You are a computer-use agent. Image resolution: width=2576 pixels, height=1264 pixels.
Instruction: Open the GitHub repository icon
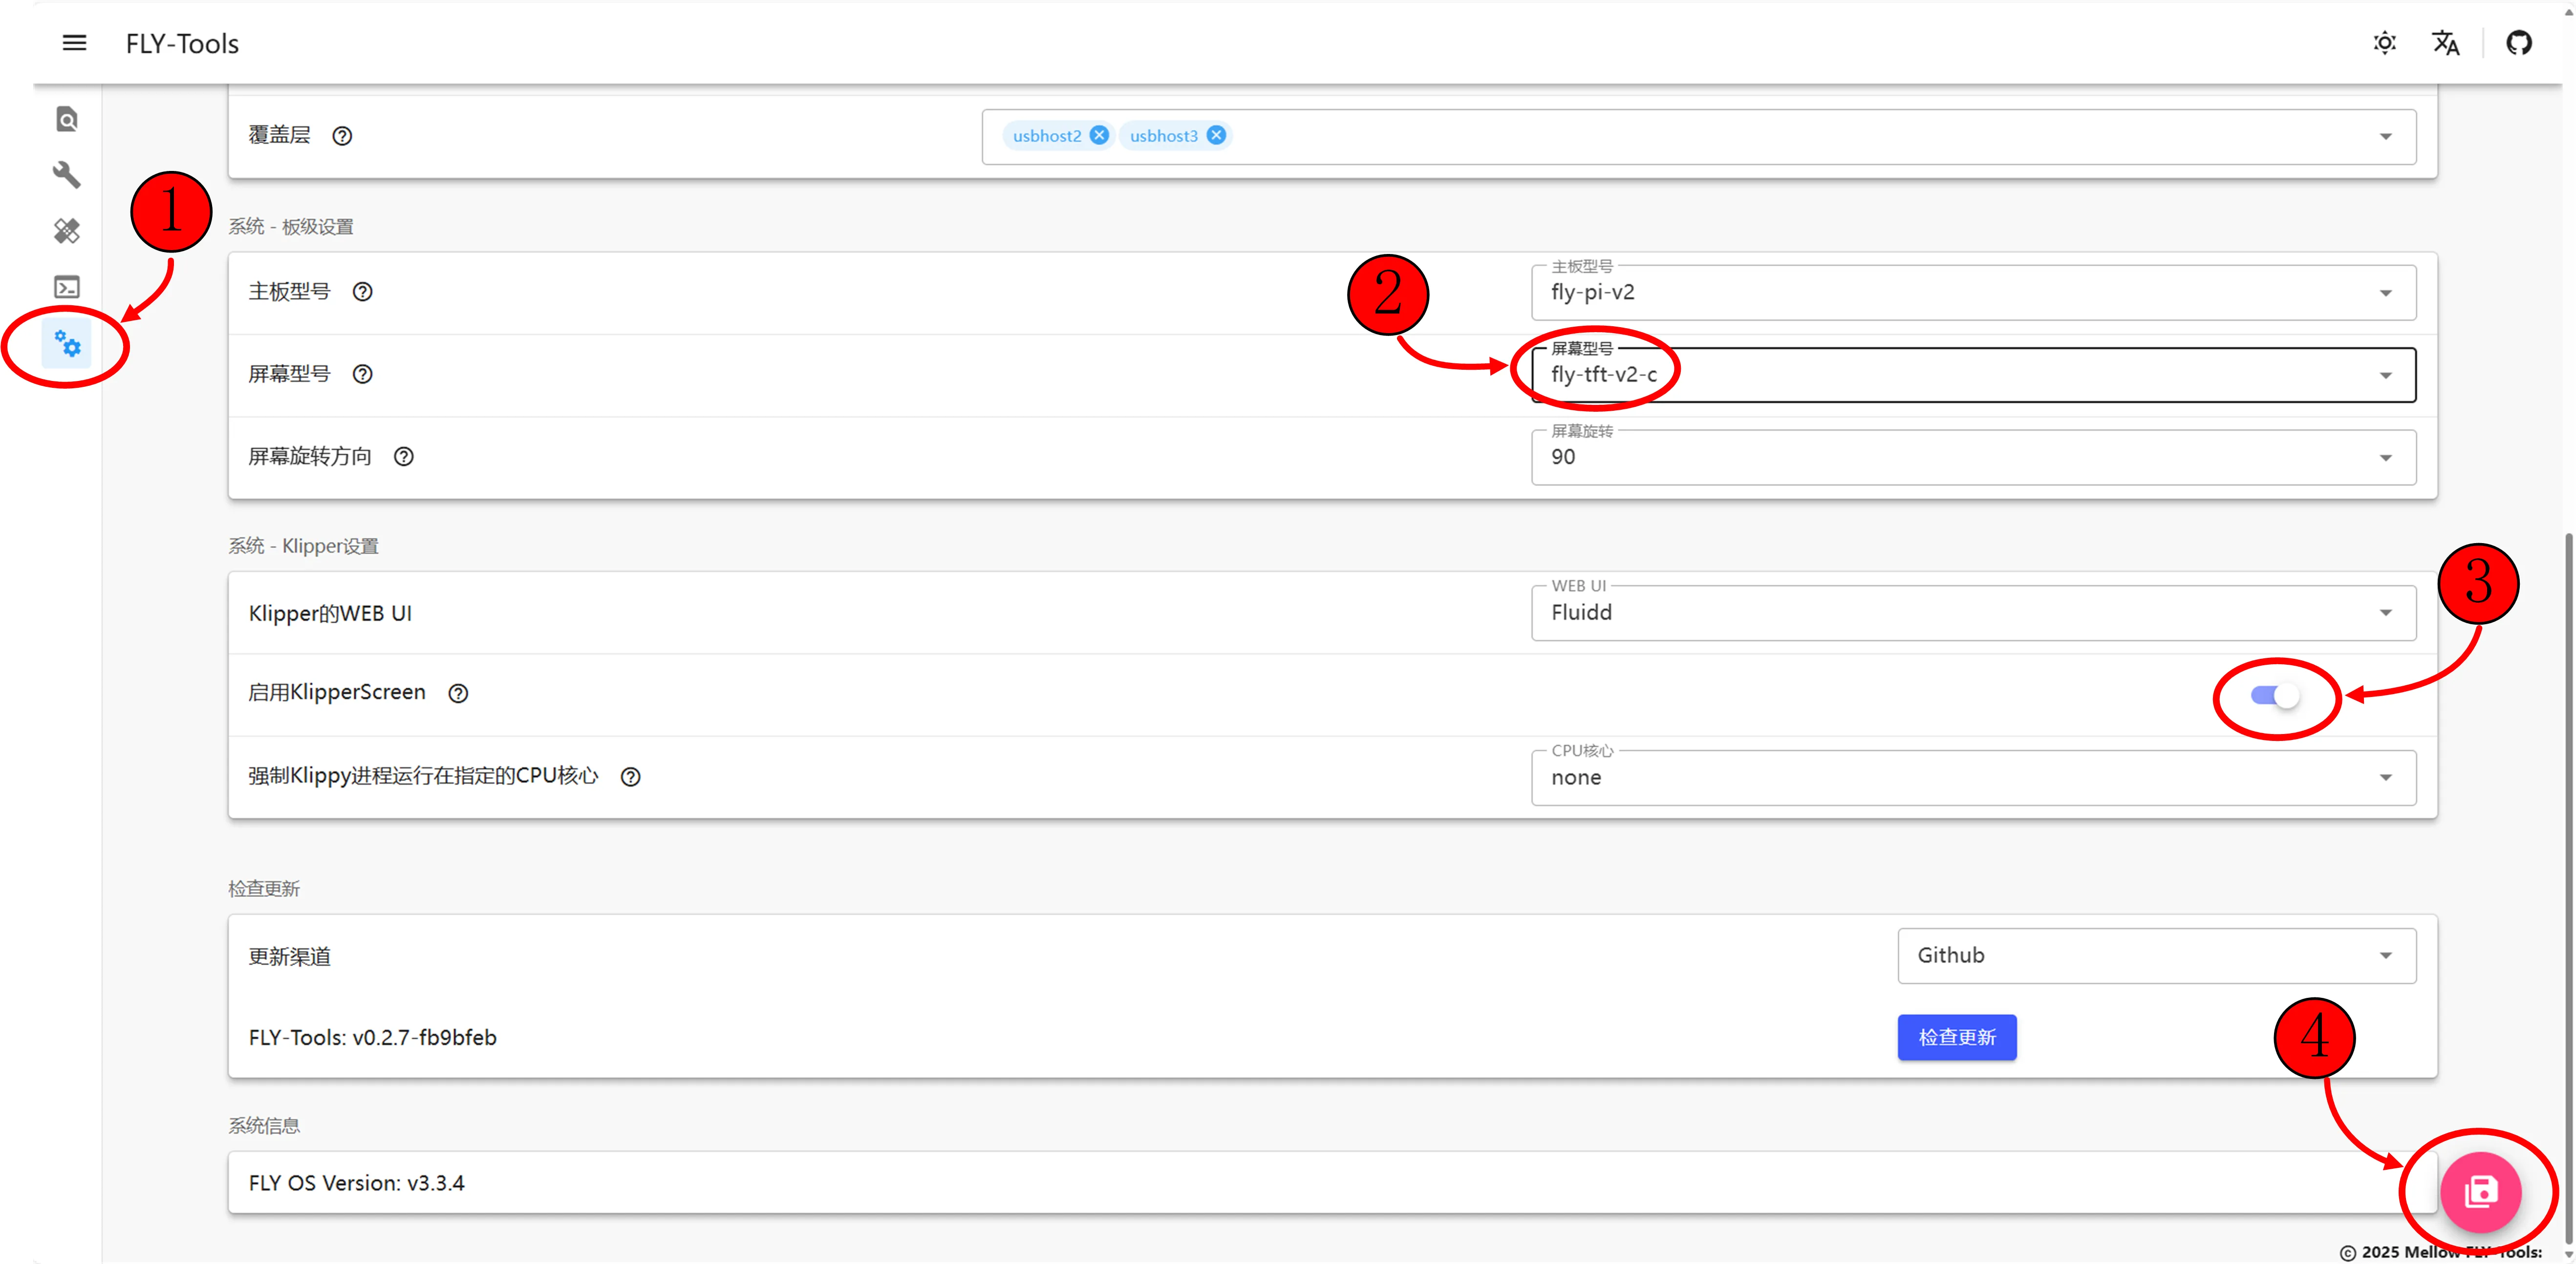[2519, 43]
